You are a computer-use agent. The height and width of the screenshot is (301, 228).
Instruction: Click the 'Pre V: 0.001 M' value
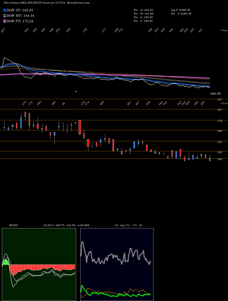[181, 13]
